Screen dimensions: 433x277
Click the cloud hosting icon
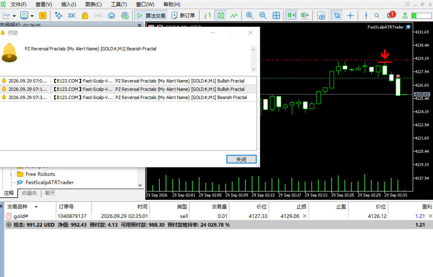pyautogui.click(x=112, y=16)
